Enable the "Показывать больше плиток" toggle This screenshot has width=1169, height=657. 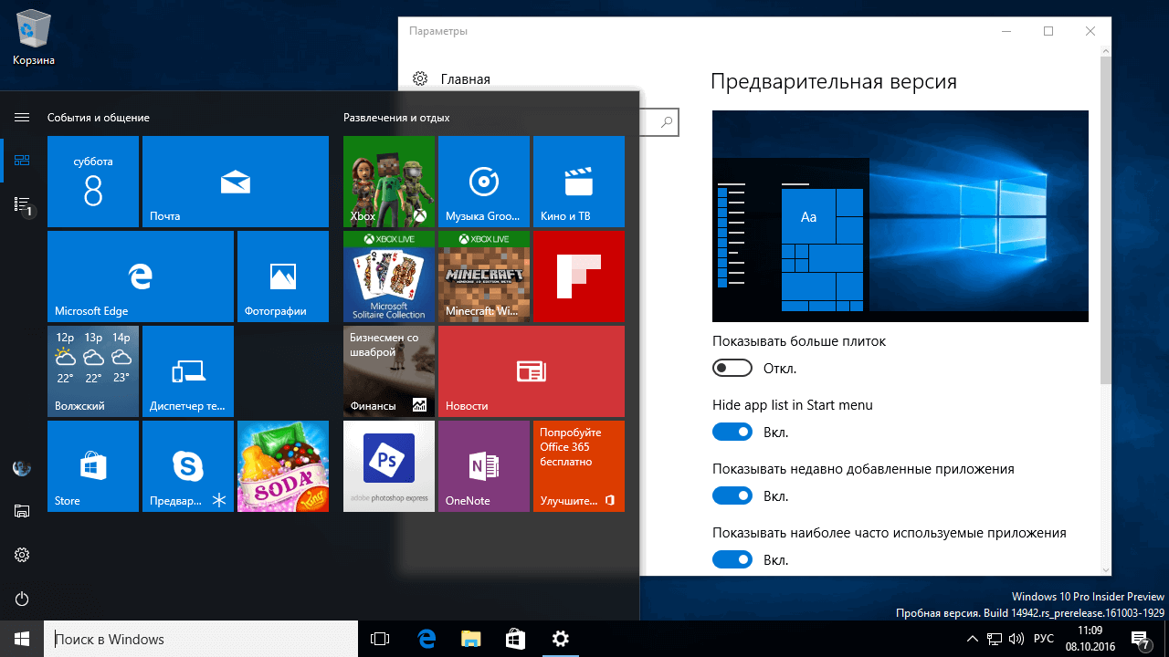(732, 369)
